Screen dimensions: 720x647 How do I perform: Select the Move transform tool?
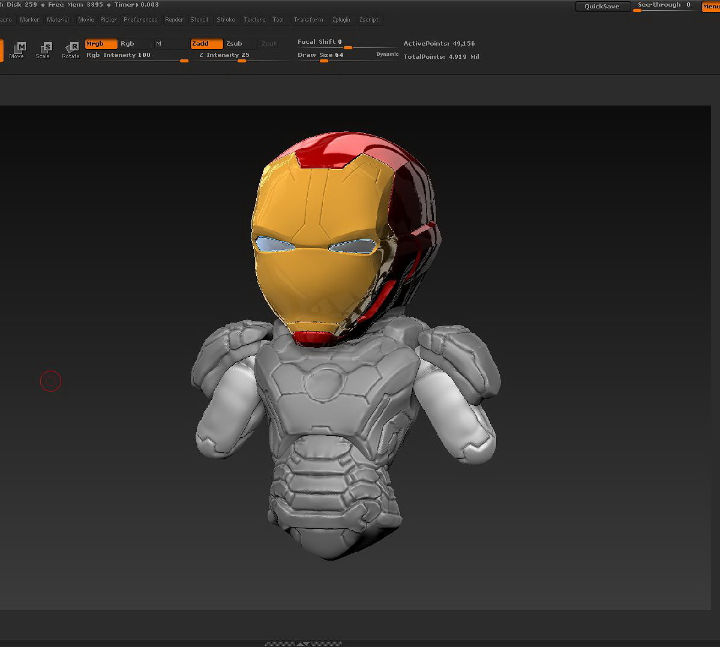(17, 50)
